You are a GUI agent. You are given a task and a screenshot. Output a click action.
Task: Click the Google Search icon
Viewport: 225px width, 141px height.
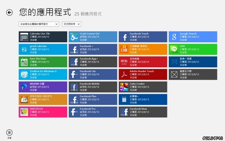[x=174, y=37]
